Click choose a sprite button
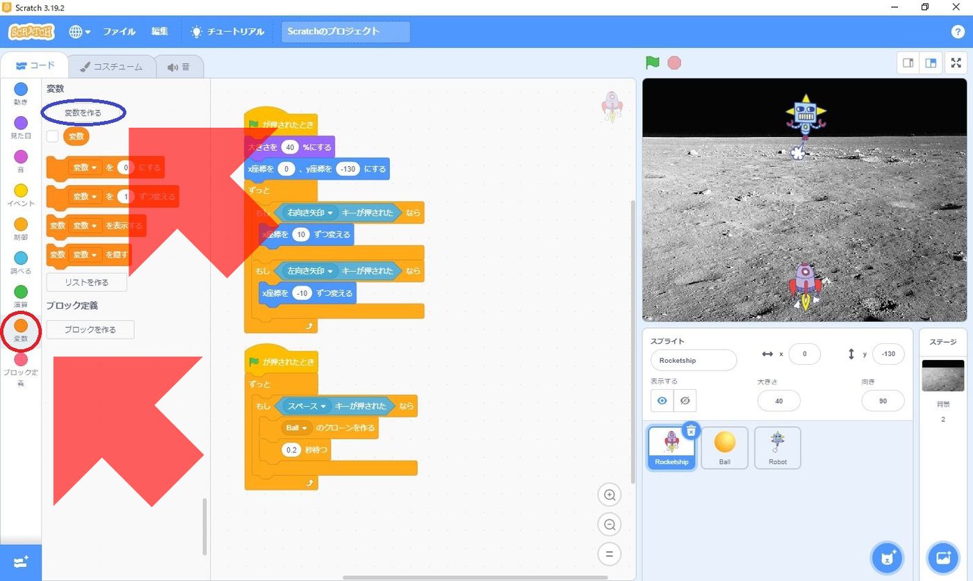This screenshot has height=581, width=973. coord(888,558)
